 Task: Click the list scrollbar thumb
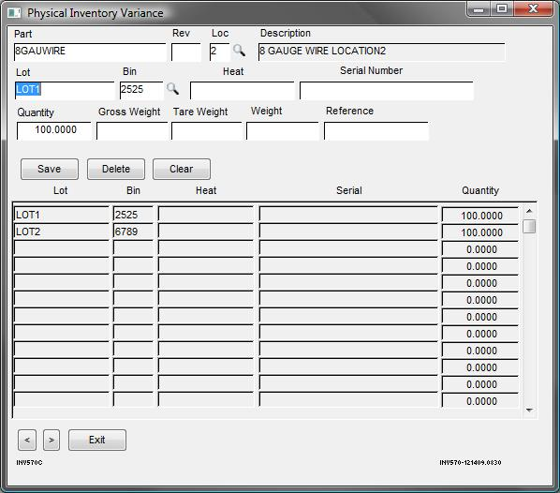click(x=529, y=226)
